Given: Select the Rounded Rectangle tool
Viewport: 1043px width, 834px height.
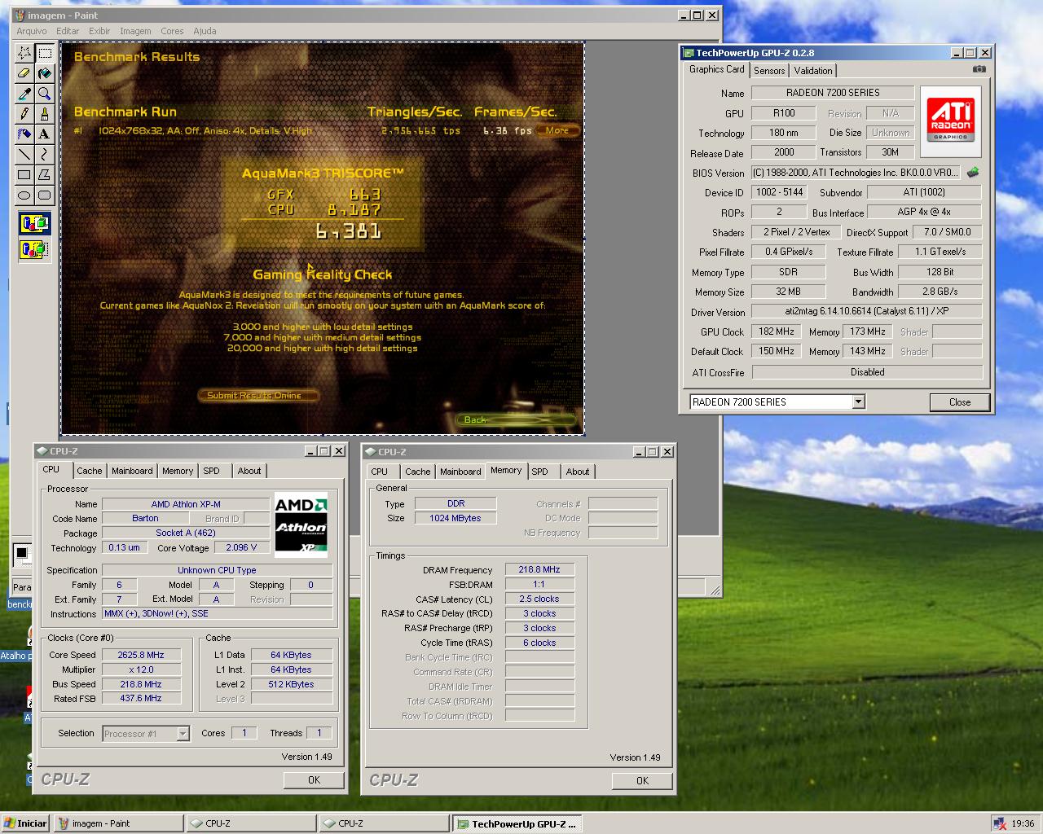Looking at the screenshot, I should pyautogui.click(x=45, y=195).
